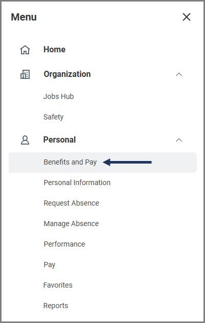Viewport: 205px width, 323px height.
Task: Select Request Absence
Action: click(x=71, y=203)
